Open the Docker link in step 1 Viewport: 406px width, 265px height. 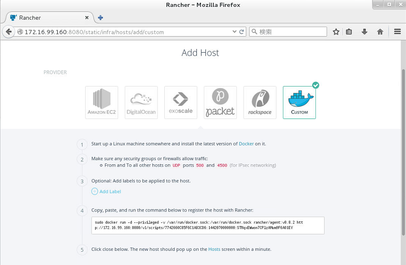pos(246,144)
